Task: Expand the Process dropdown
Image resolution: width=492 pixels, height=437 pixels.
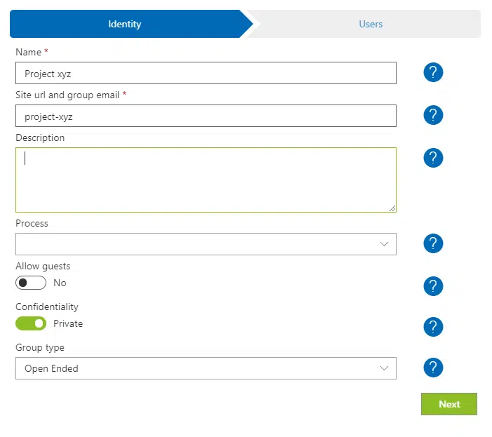Action: click(x=205, y=244)
